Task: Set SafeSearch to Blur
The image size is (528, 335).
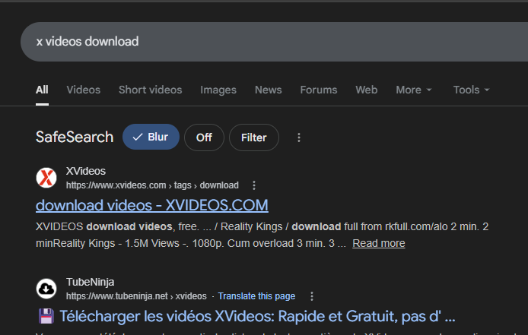Action: click(x=151, y=137)
